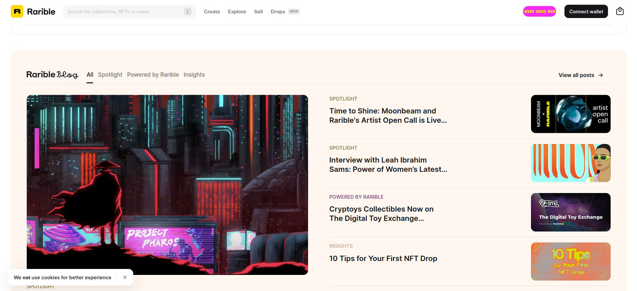Click the slash shortcut key in search
Viewport: 637px width, 291px height.
coord(188,11)
